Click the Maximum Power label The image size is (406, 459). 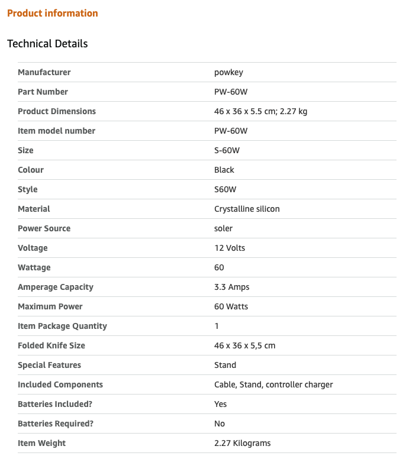[50, 306]
